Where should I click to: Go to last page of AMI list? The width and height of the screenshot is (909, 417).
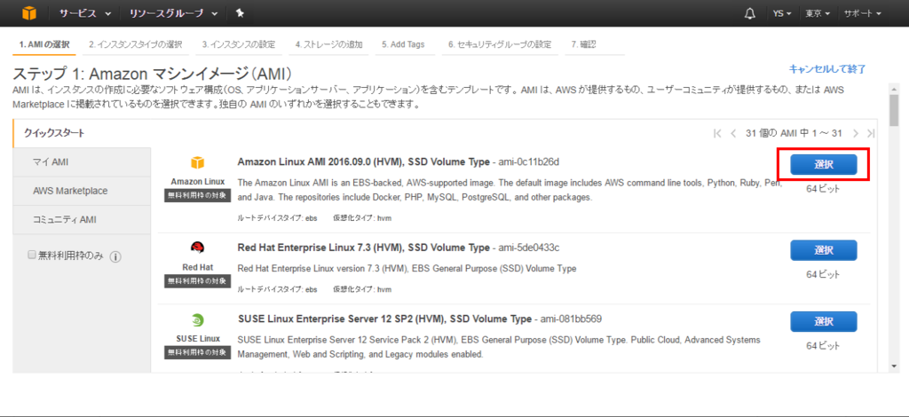click(x=870, y=133)
